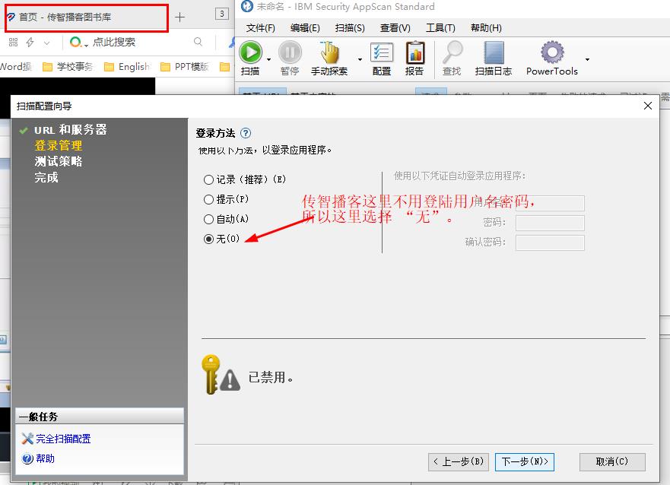This screenshot has width=670, height=485.
Task: Start a scan with the green Scan icon
Action: click(250, 52)
